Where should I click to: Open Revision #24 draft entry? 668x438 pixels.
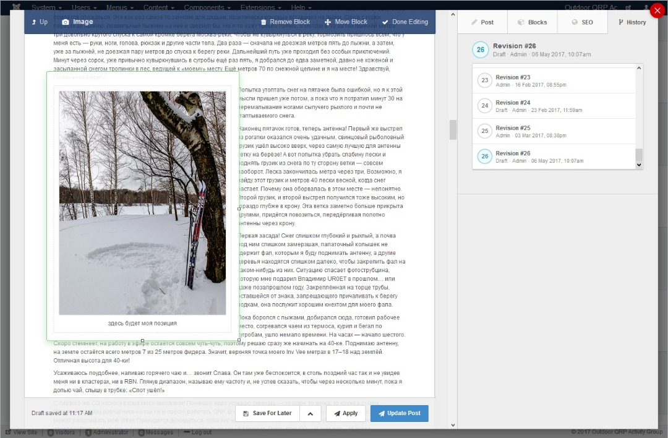[554, 106]
